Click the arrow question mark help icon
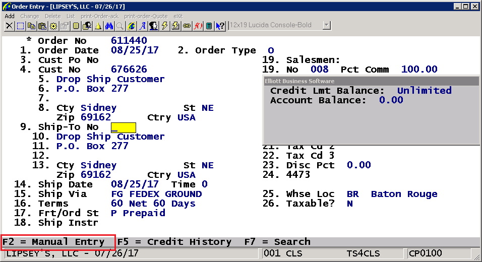 pyautogui.click(x=220, y=26)
